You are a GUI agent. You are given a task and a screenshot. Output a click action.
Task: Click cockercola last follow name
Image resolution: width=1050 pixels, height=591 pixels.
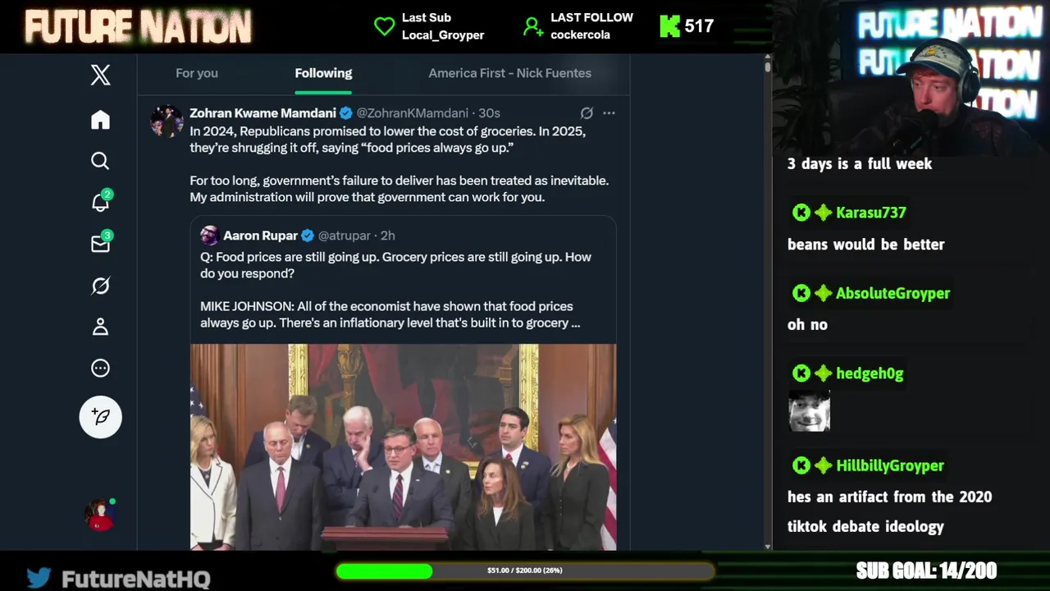(x=580, y=35)
